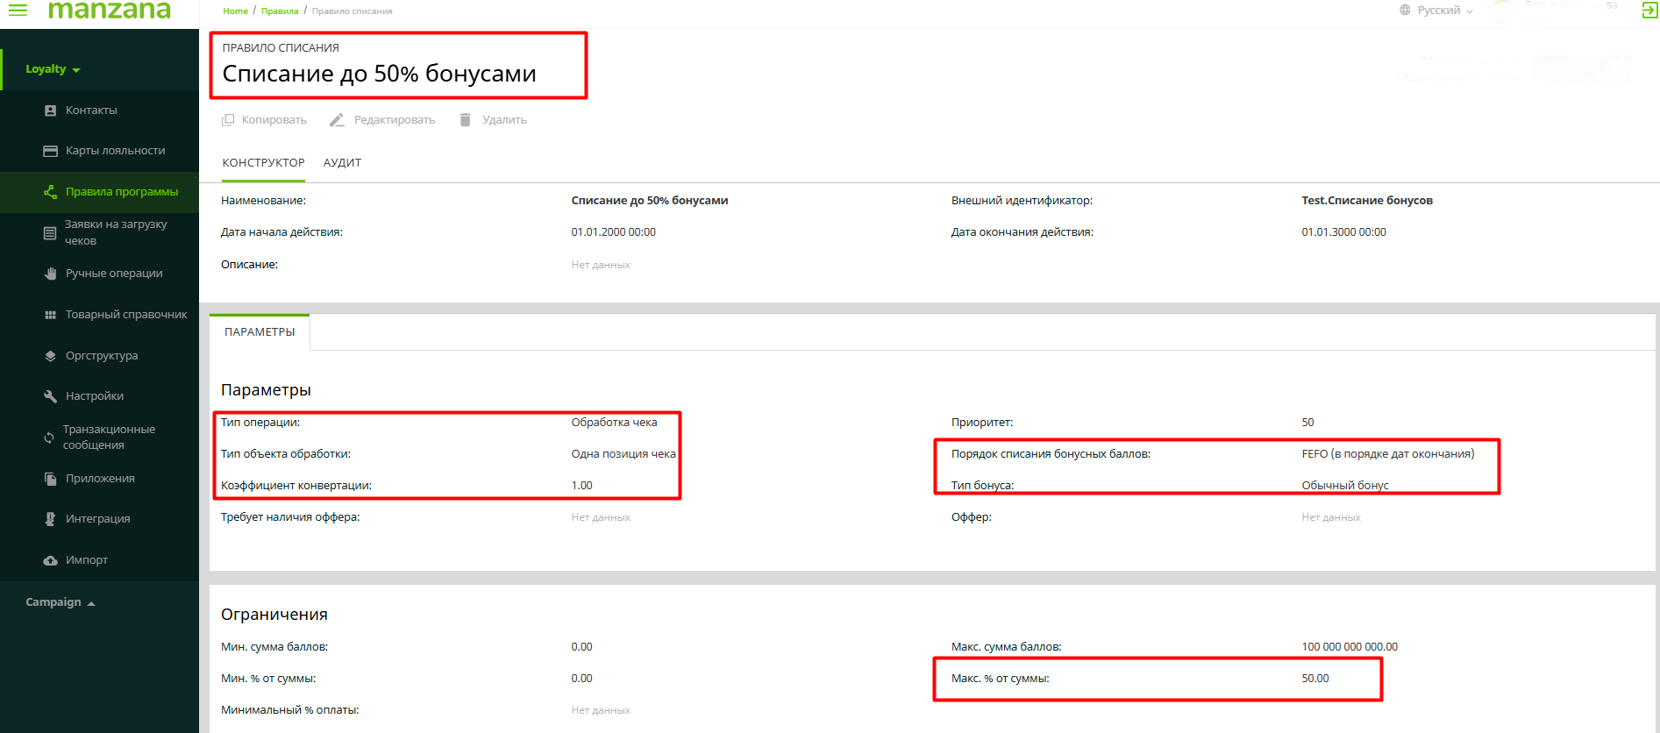
Task: Click the Товарный справочник grid icon
Action: (50, 315)
